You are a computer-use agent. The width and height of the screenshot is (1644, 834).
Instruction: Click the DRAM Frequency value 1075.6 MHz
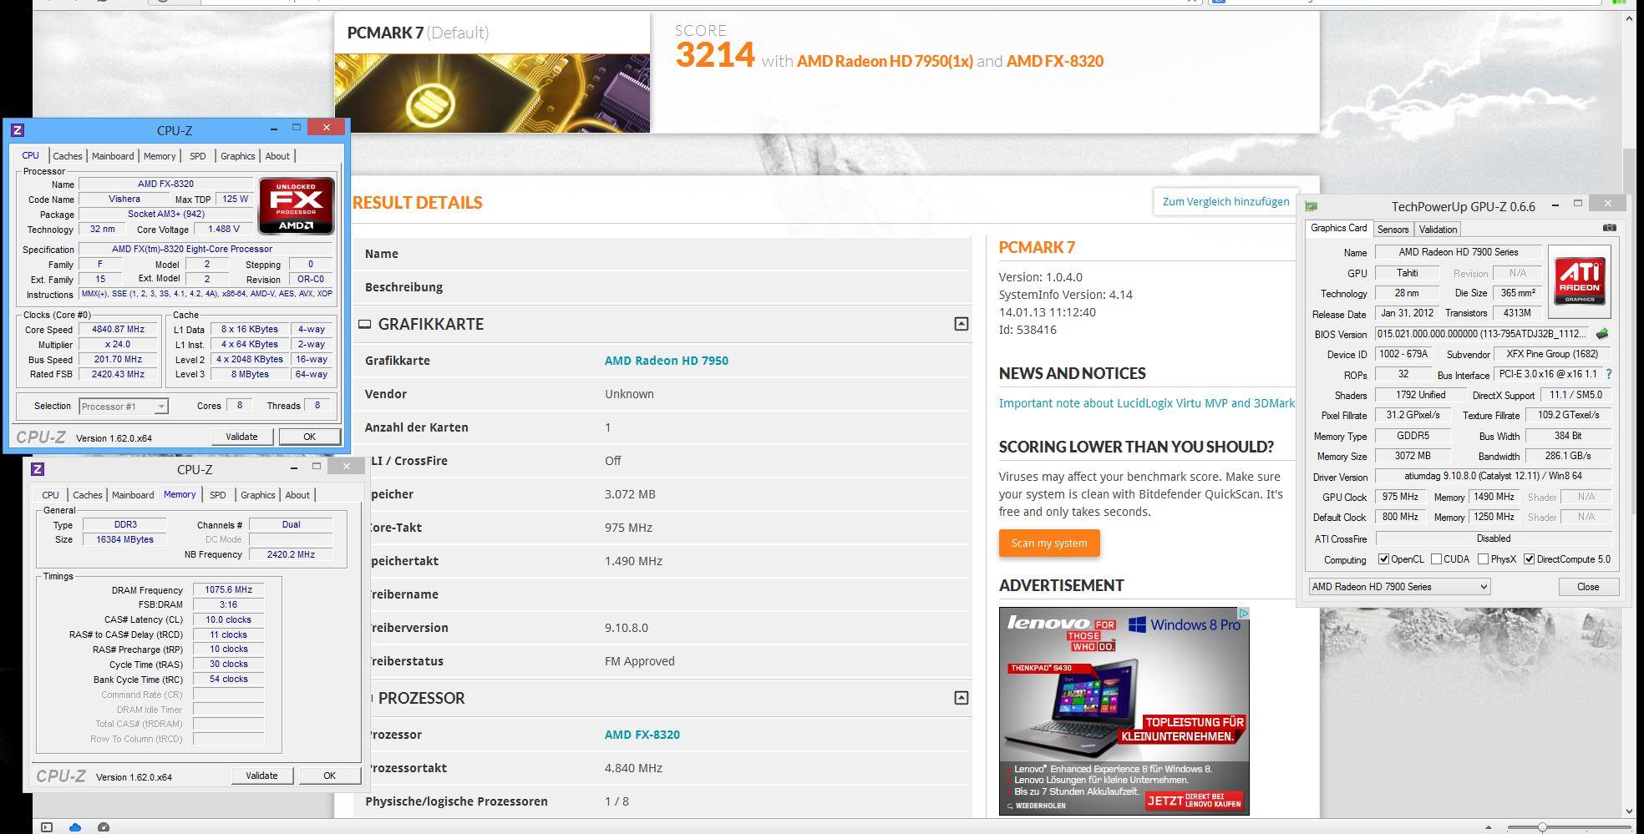coord(228,589)
